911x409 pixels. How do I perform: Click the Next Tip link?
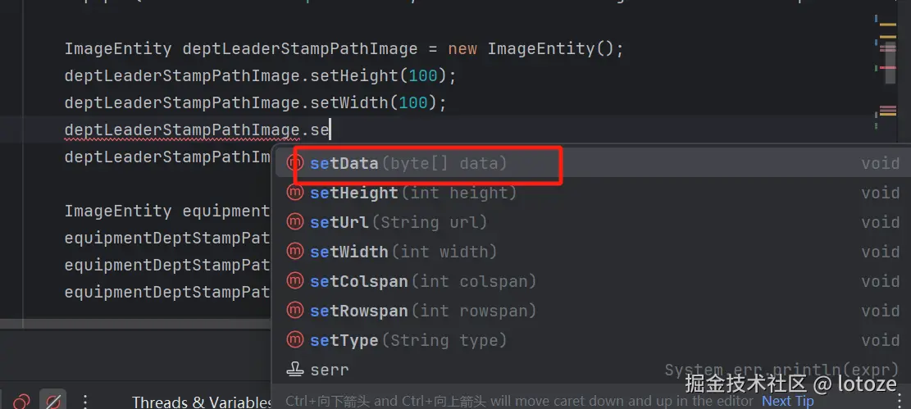(x=787, y=401)
